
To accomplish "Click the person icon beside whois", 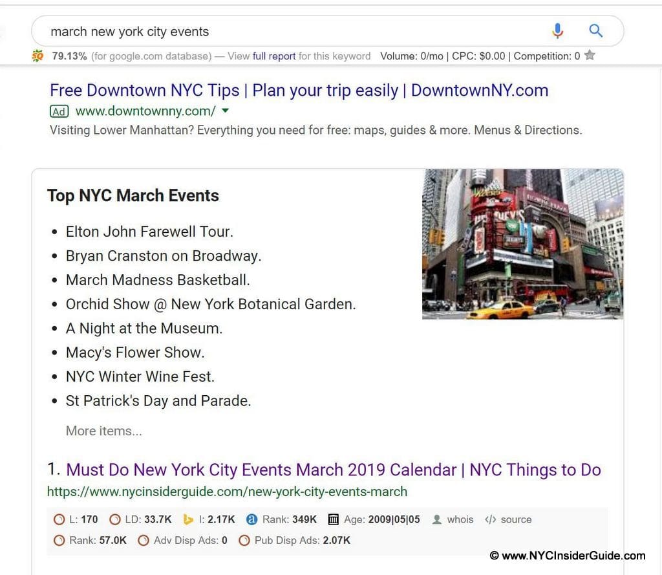I will click(x=437, y=519).
